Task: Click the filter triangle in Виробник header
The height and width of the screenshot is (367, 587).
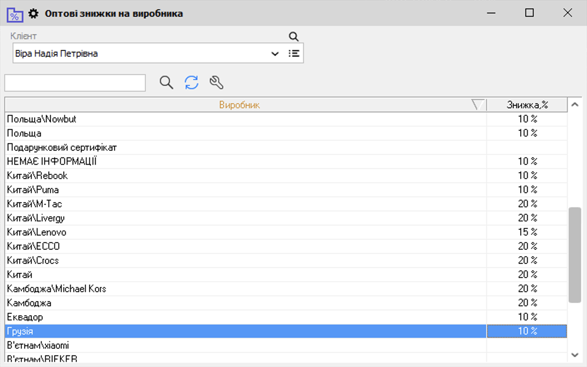Action: [x=478, y=105]
